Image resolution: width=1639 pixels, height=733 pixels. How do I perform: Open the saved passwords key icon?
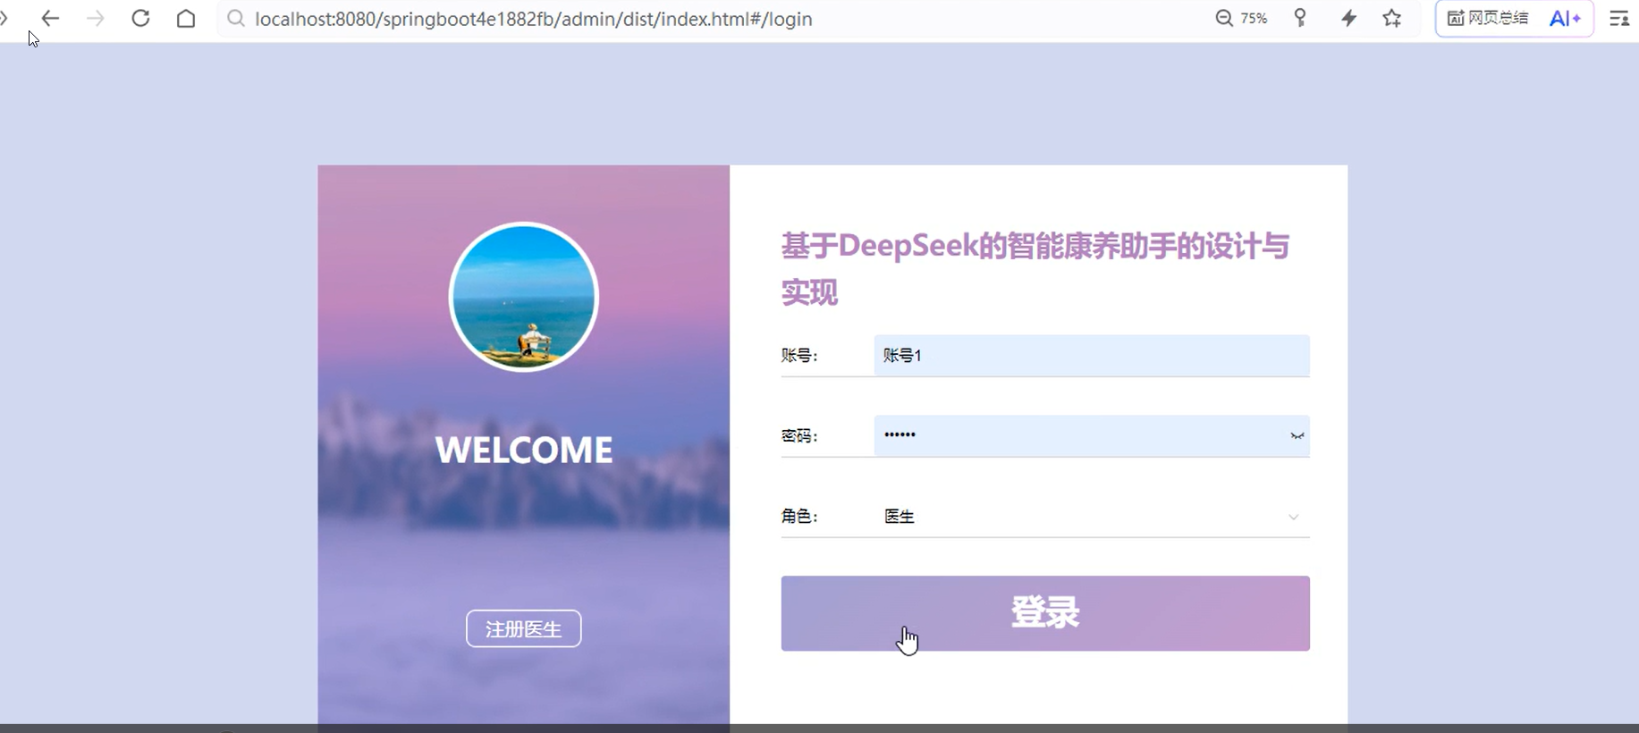[x=1300, y=18]
